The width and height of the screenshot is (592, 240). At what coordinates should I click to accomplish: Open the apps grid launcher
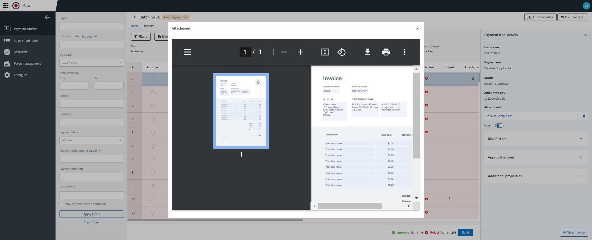(6, 6)
